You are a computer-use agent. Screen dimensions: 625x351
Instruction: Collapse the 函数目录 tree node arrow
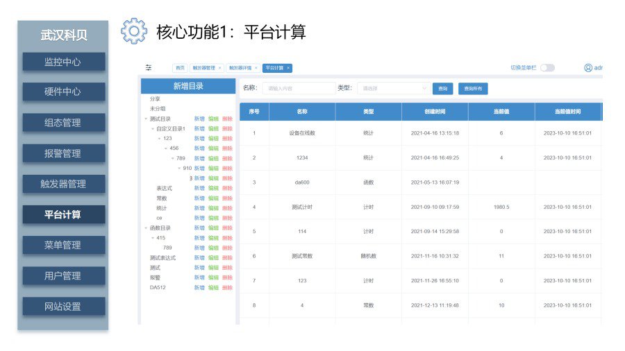coord(146,228)
